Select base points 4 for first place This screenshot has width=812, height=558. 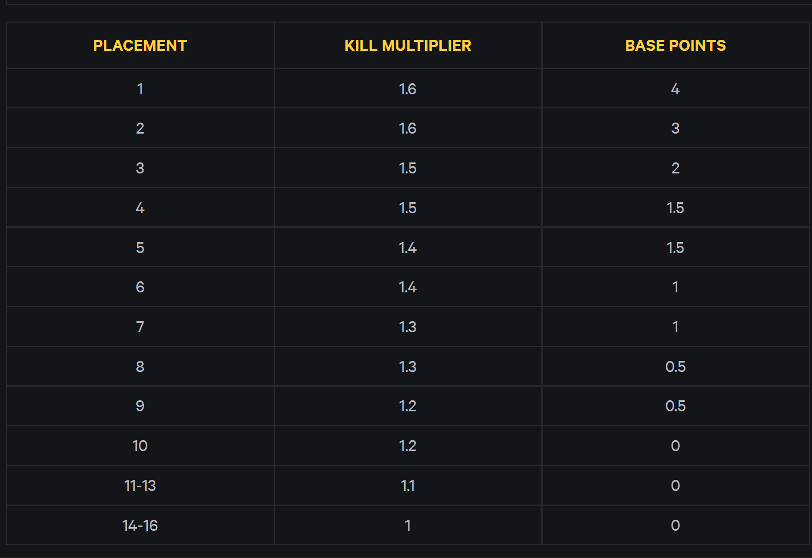tap(675, 89)
